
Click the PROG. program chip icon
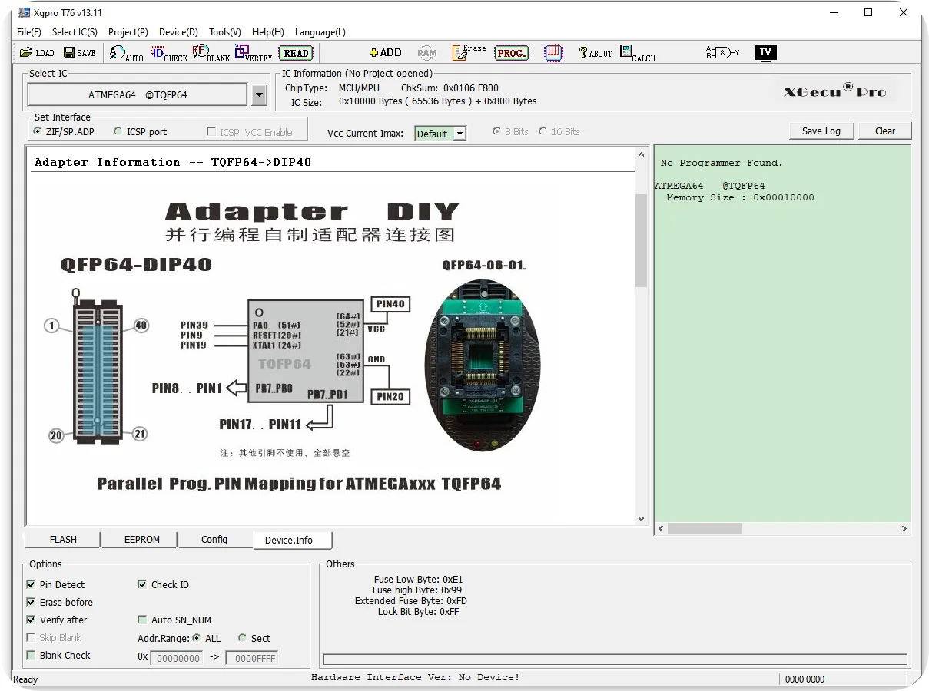pos(511,53)
